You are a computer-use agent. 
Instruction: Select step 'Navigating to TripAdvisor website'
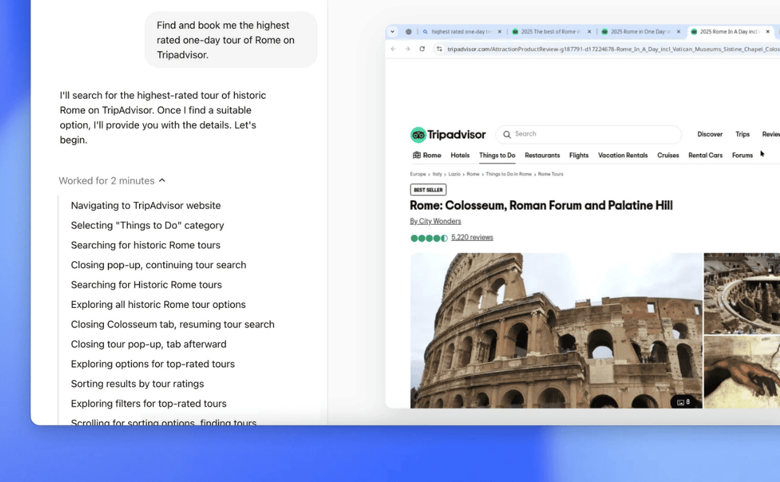(146, 205)
